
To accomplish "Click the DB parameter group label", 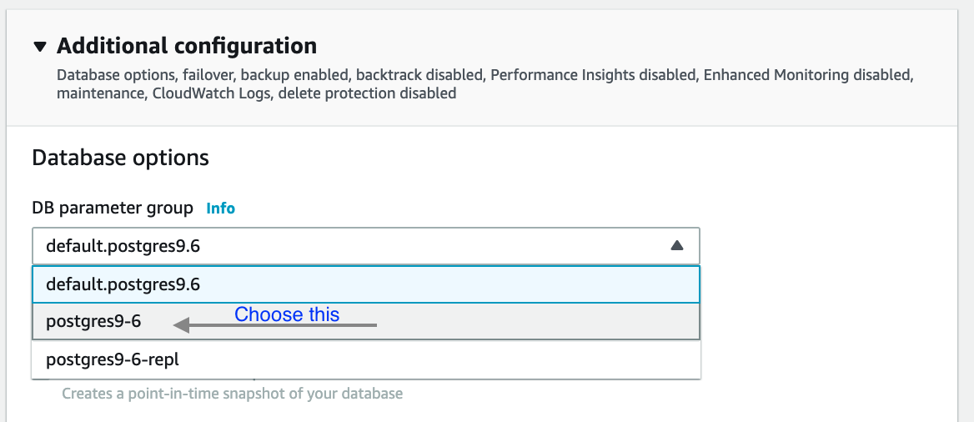I will click(x=113, y=208).
